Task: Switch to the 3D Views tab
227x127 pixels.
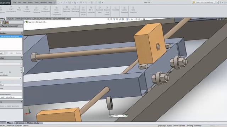Action: 20,123
